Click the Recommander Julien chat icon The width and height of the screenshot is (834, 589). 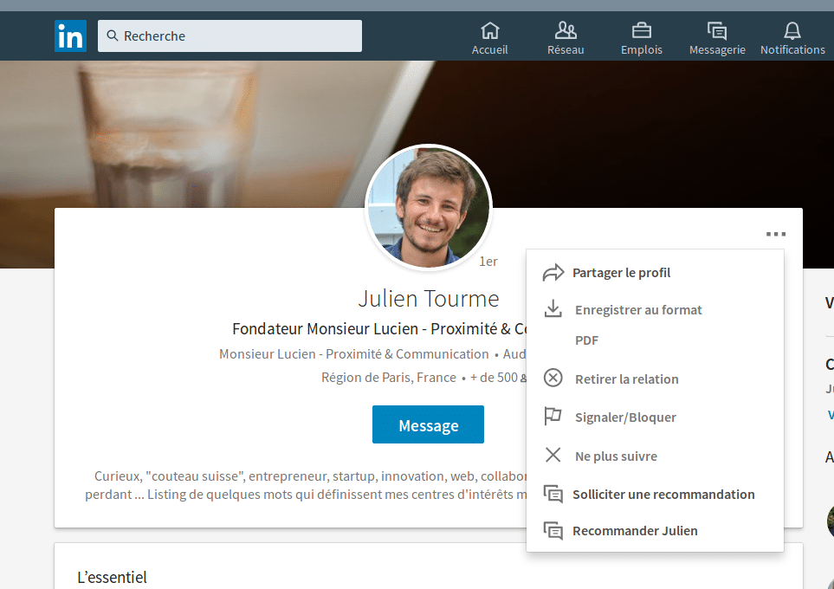[x=553, y=530]
